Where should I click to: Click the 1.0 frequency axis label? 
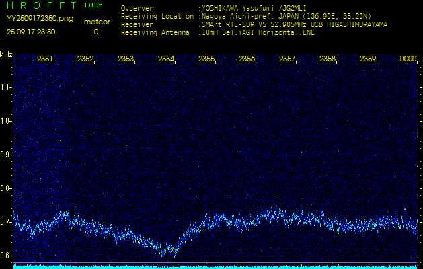click(6, 121)
